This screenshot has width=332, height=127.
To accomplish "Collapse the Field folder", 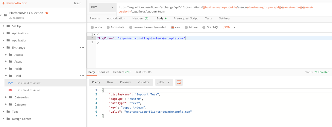I will click(6, 76).
